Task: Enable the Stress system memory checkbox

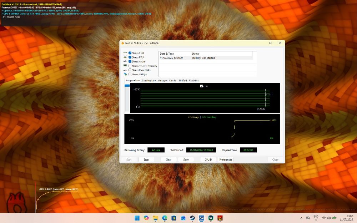Action: point(130,66)
